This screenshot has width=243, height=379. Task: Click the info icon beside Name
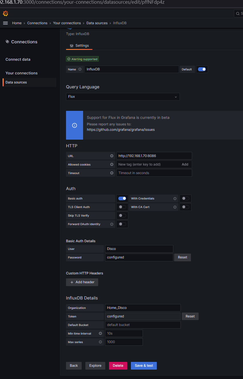coord(80,69)
